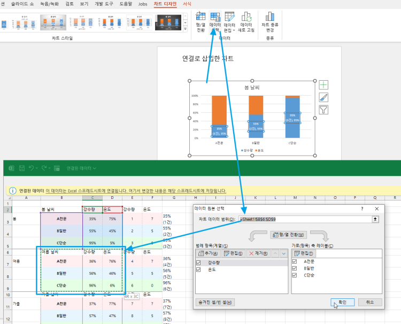Screen dimensions: 401x324
Task: Click the chart elements plus button
Action: coord(323,85)
